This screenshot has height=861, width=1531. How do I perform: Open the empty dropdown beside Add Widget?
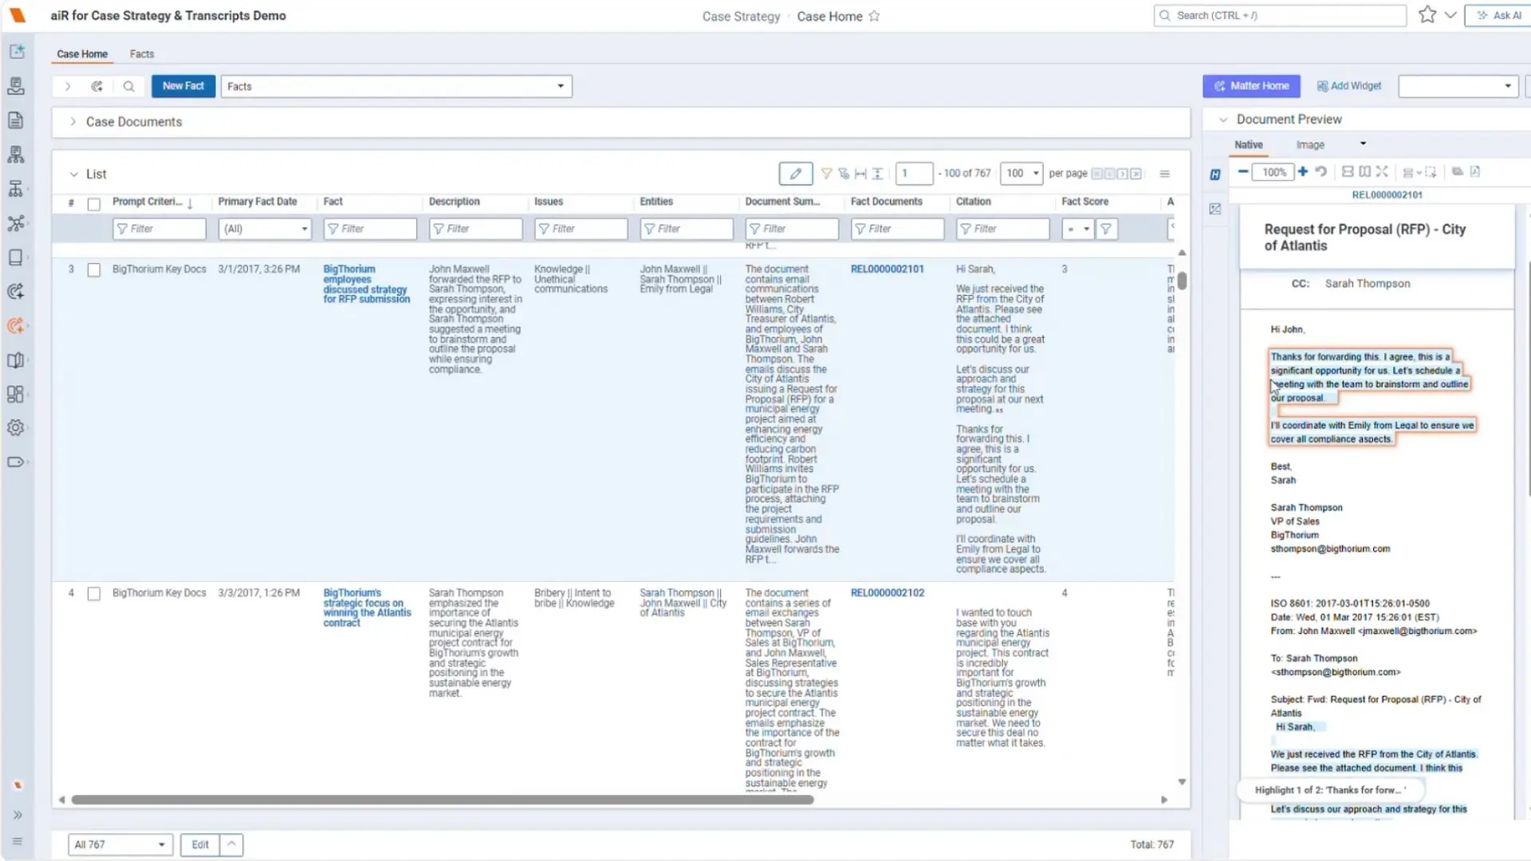click(1458, 86)
